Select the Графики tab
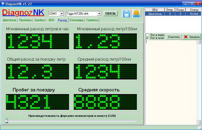Viewport: 202px width, 130px height. click(92, 20)
